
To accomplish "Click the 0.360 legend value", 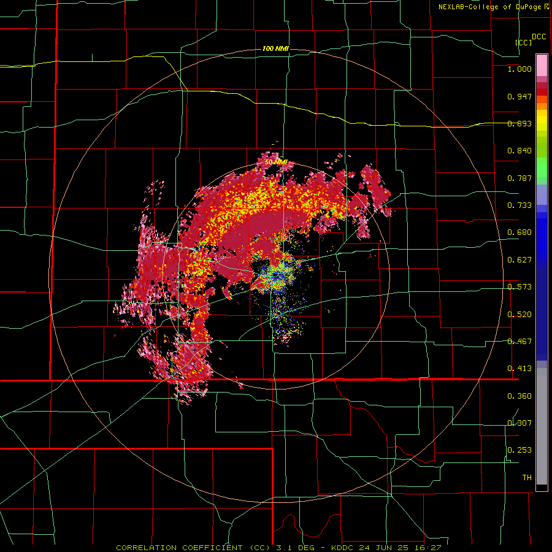I will click(519, 396).
